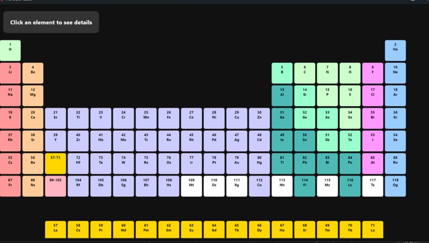This screenshot has width=429, height=243.
Task: Open the Aluminium (Al) tile
Action: pos(282,96)
